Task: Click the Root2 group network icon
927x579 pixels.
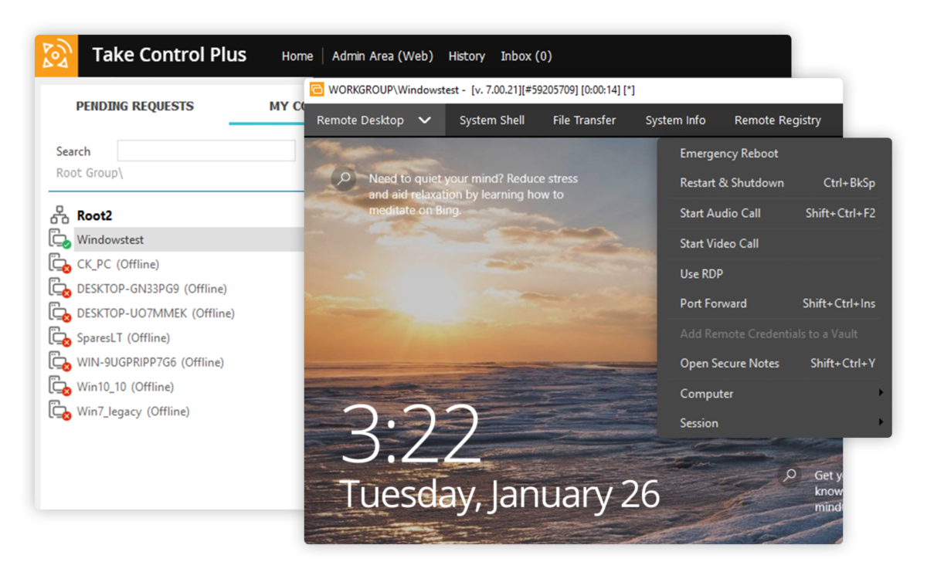Action: tap(59, 215)
